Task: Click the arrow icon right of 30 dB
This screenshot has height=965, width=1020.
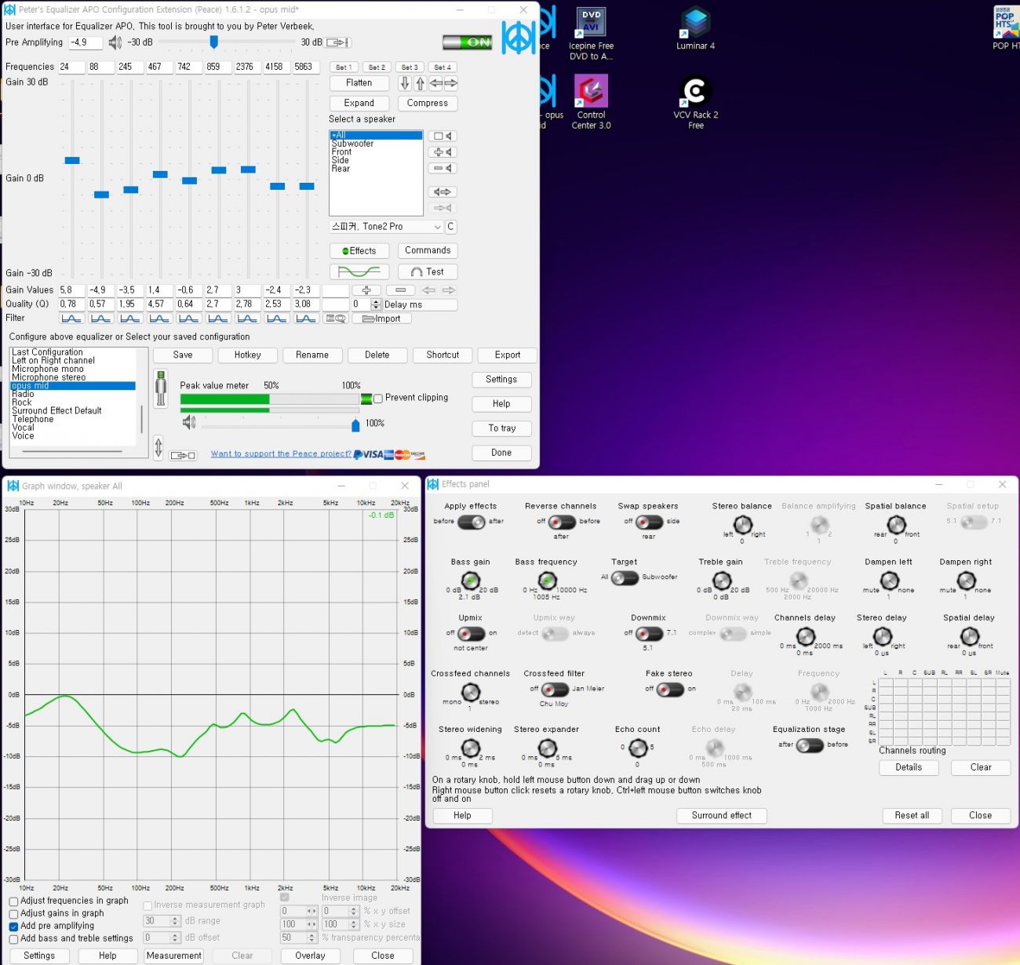Action: 338,42
